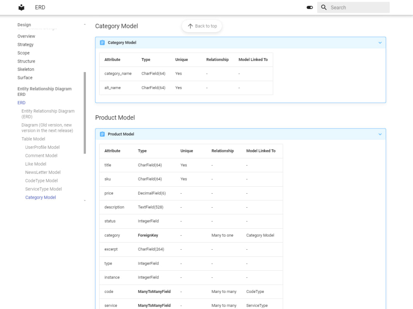Screen dimensions: 413x309
Task: Select ERD in the sidebar navigation
Action: [x=21, y=103]
